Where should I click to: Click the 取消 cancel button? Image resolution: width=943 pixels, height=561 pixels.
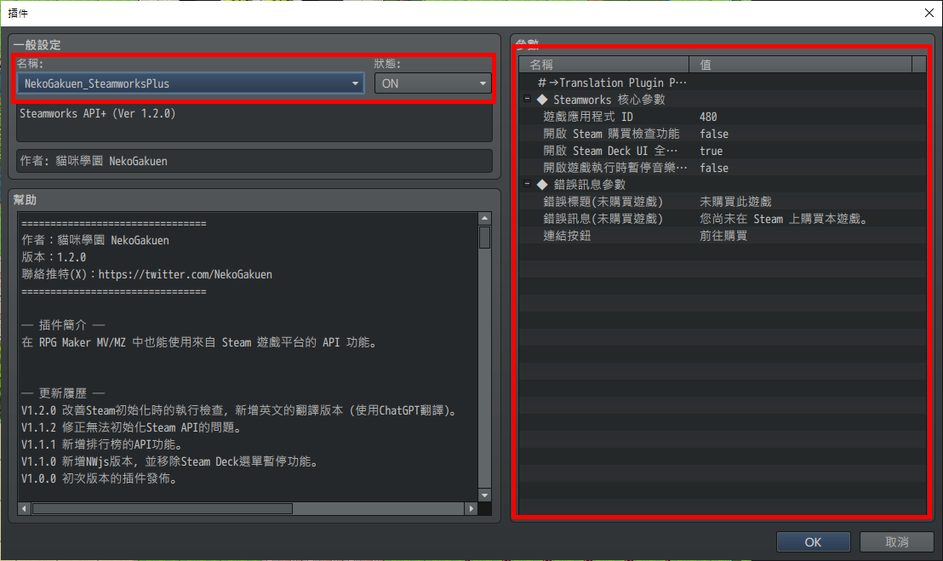(897, 541)
